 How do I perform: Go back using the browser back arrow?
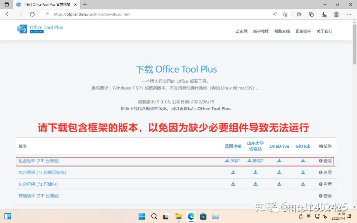[x=8, y=14]
